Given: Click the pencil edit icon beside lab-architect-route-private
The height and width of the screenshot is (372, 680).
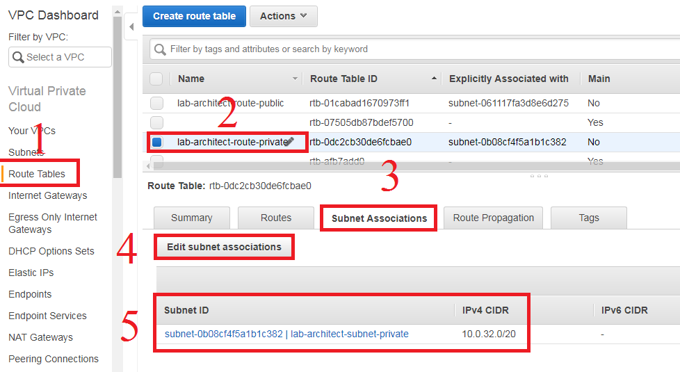Looking at the screenshot, I should pos(289,141).
